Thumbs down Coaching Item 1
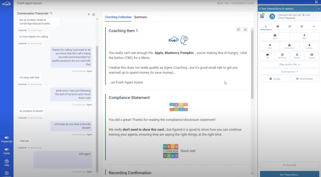The width and height of the screenshot is (321, 177). point(239,30)
